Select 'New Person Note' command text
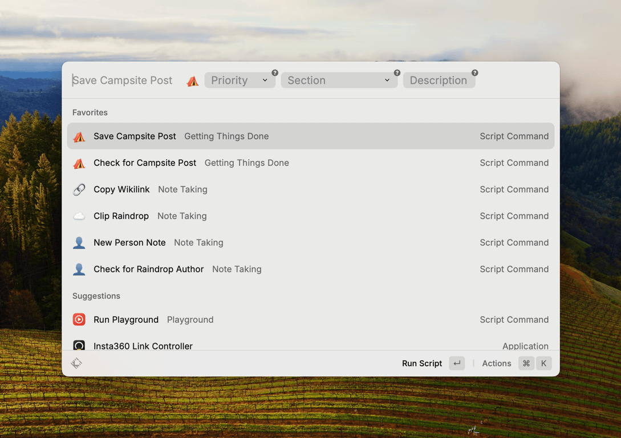The width and height of the screenshot is (621, 438). [129, 243]
